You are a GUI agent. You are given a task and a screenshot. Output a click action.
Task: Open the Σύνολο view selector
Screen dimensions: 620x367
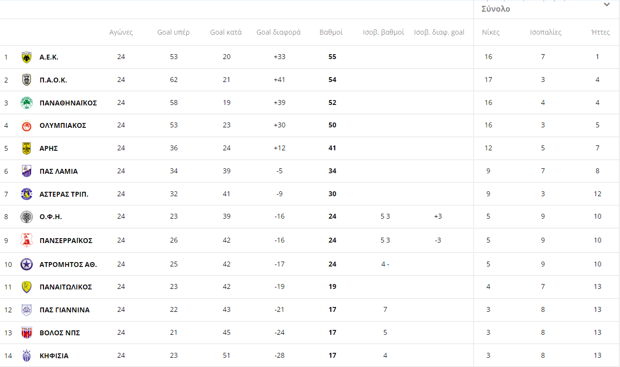[496, 9]
